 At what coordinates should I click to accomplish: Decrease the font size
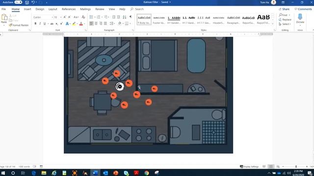69,17
